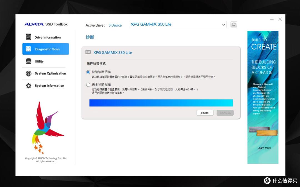300x187 pixels.
Task: Click the System Information gear icon
Action: 29,86
